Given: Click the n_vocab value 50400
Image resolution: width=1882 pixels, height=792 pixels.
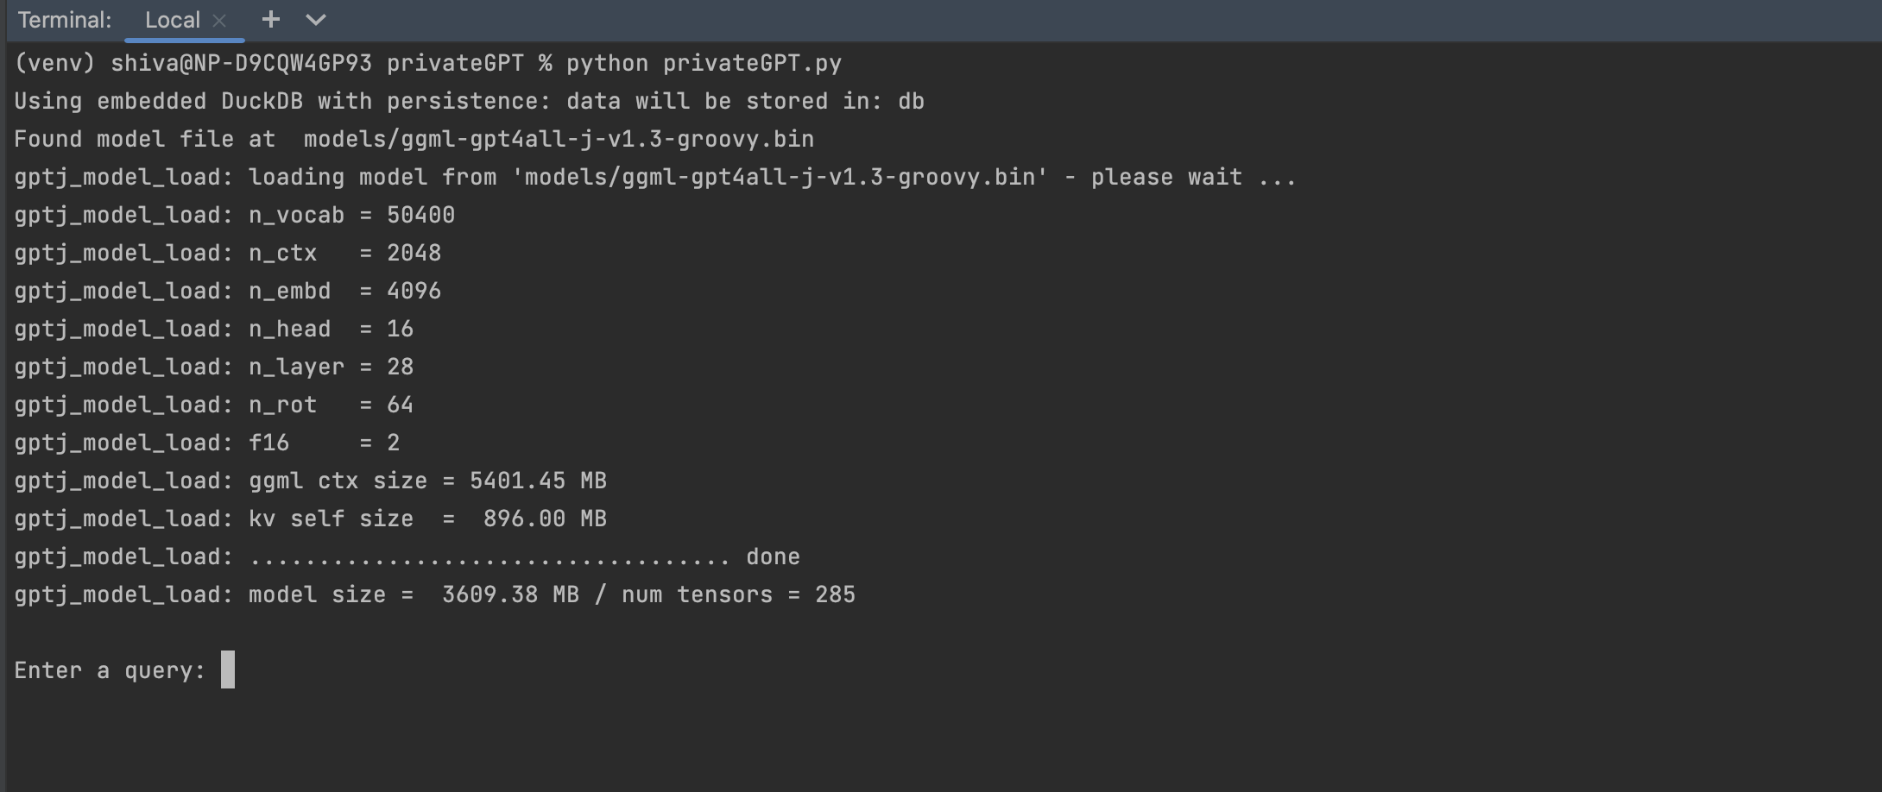Looking at the screenshot, I should [420, 214].
